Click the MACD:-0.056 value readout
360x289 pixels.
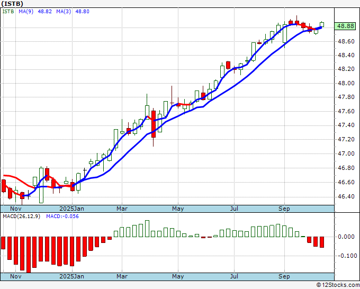(x=62, y=216)
